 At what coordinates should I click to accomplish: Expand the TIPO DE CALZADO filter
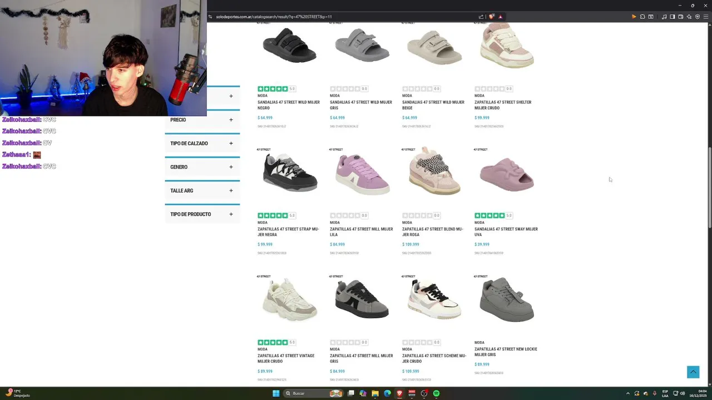(202, 143)
